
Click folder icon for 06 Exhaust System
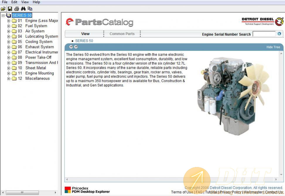coord(14,47)
